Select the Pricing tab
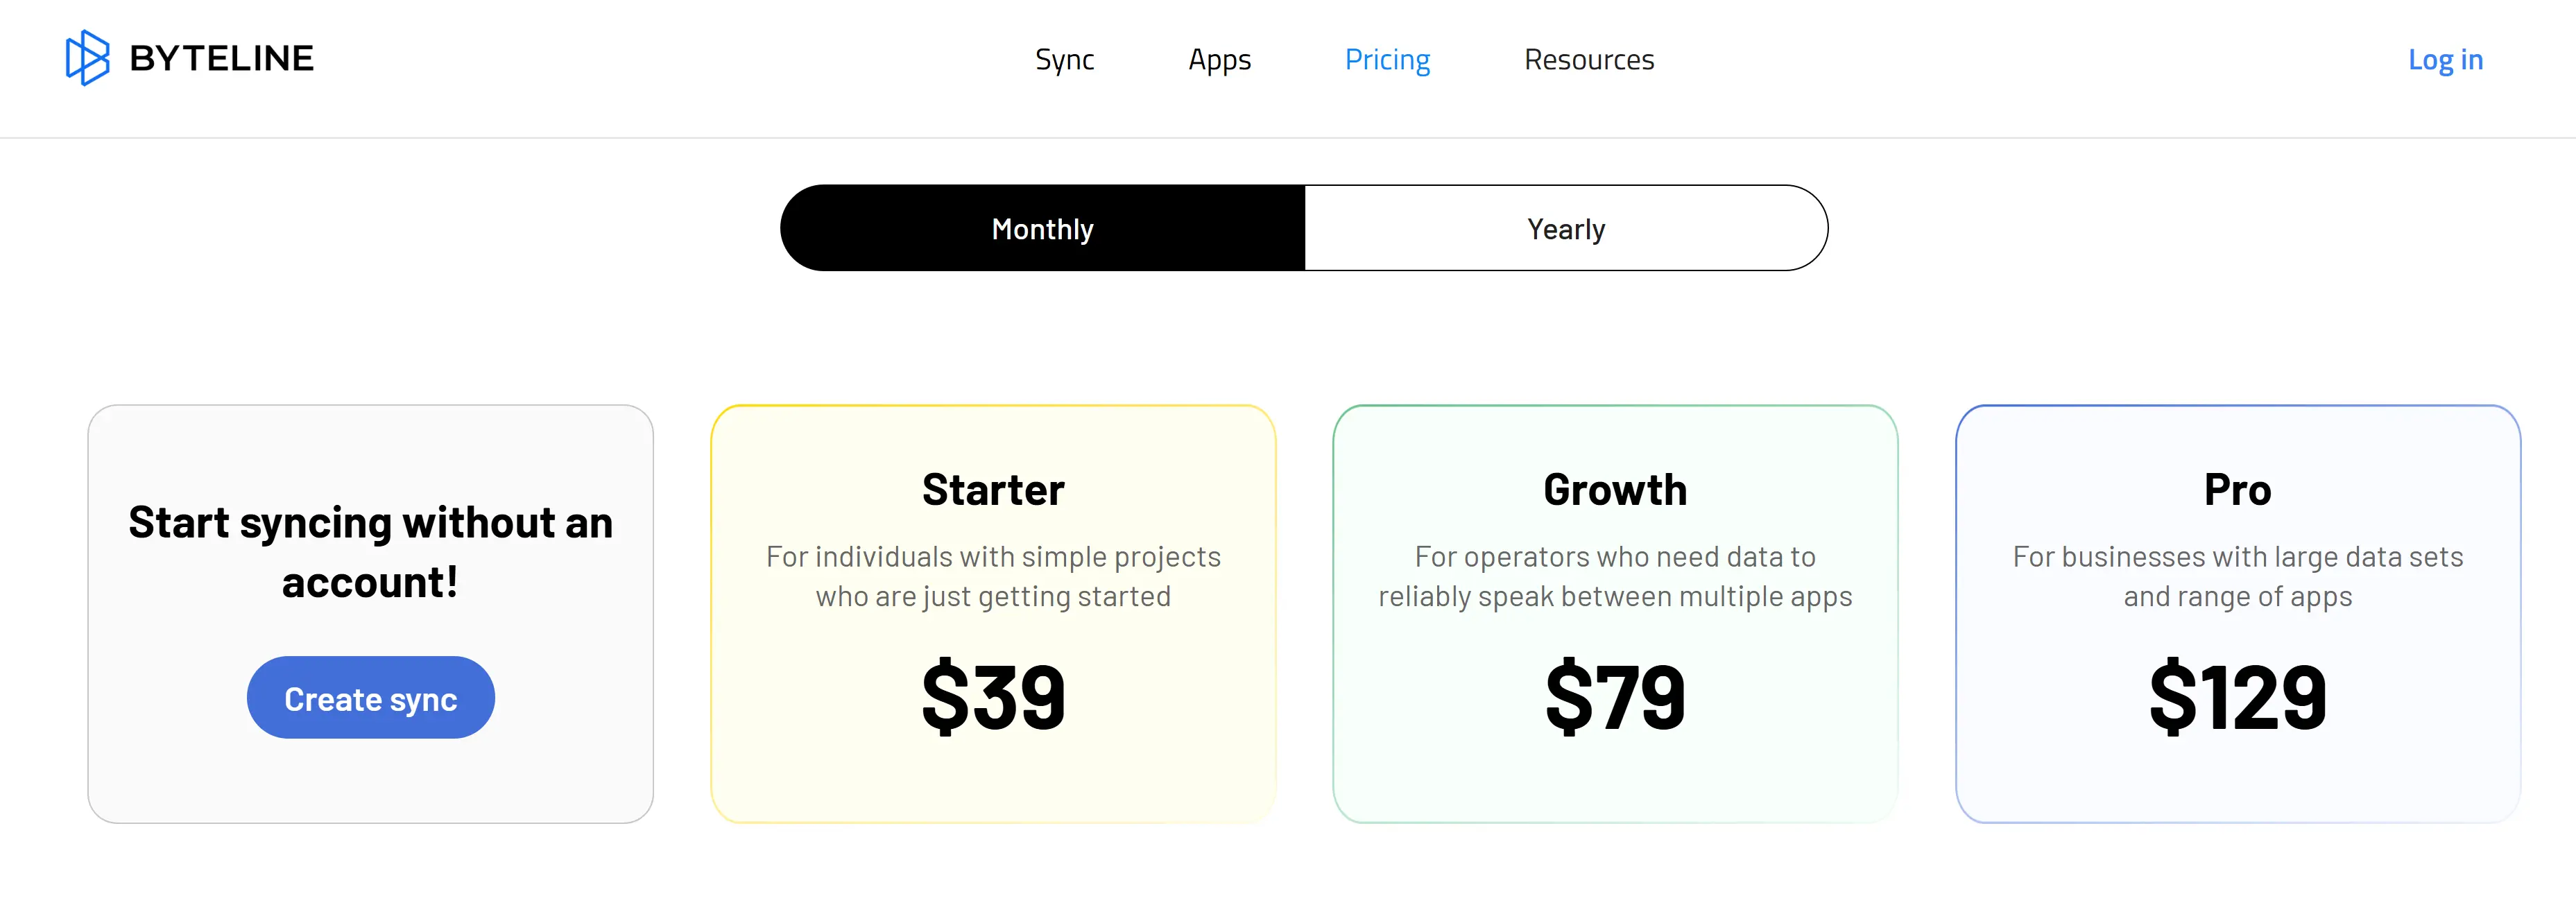 coord(1387,60)
